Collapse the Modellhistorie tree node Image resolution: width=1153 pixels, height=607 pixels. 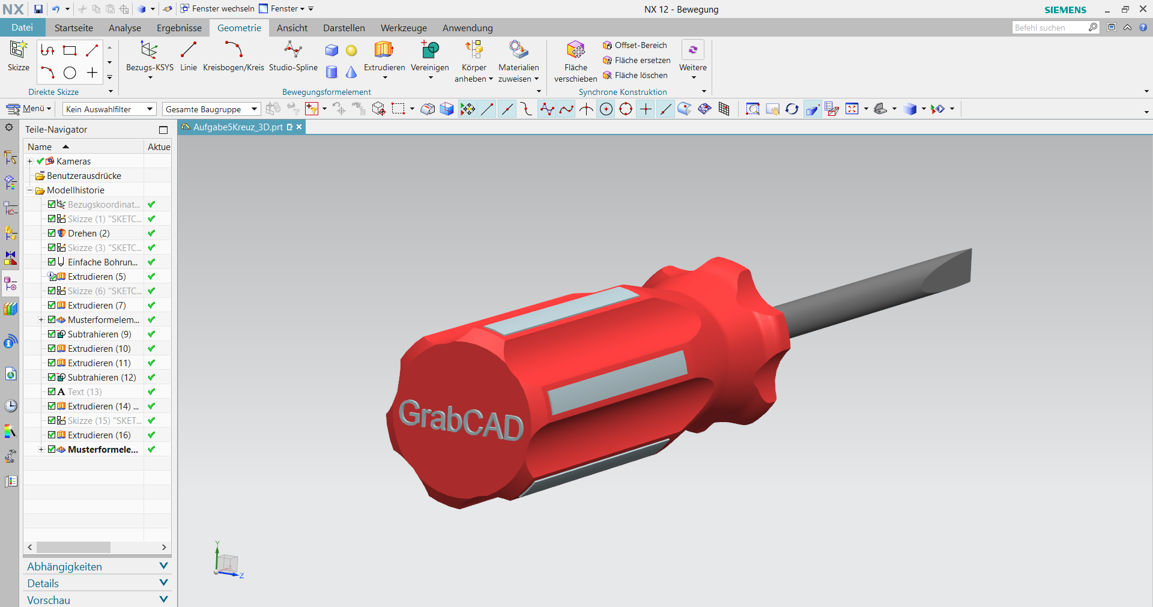coord(30,190)
